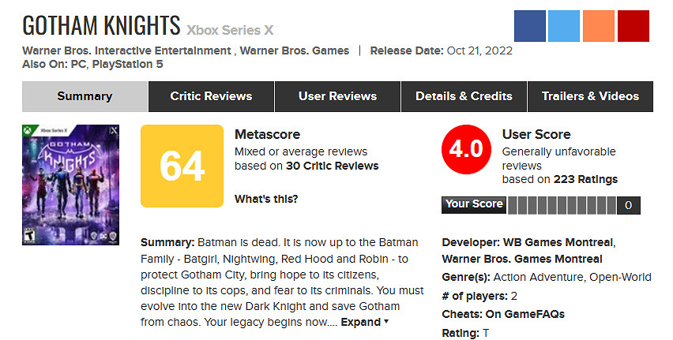
Task: Switch to the Critic Reviews tab
Action: tap(211, 96)
